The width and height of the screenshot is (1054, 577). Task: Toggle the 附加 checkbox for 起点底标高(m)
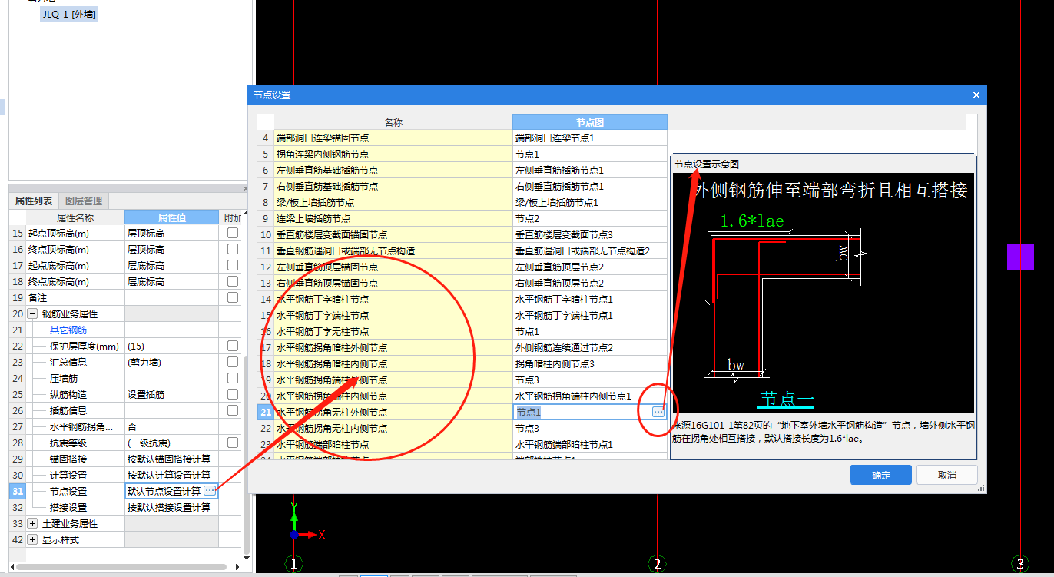point(233,265)
